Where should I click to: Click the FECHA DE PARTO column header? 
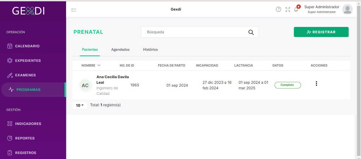click(172, 66)
